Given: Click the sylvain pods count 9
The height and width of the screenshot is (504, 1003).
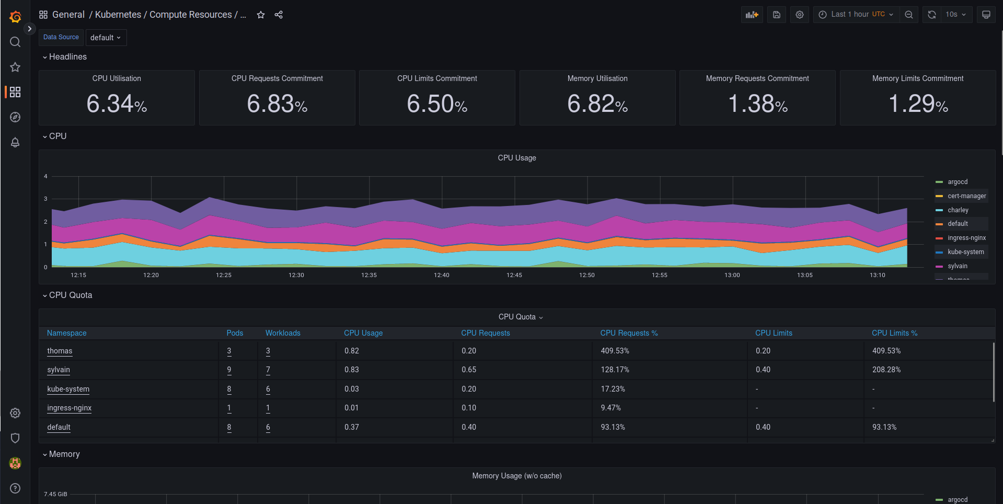Looking at the screenshot, I should tap(229, 370).
